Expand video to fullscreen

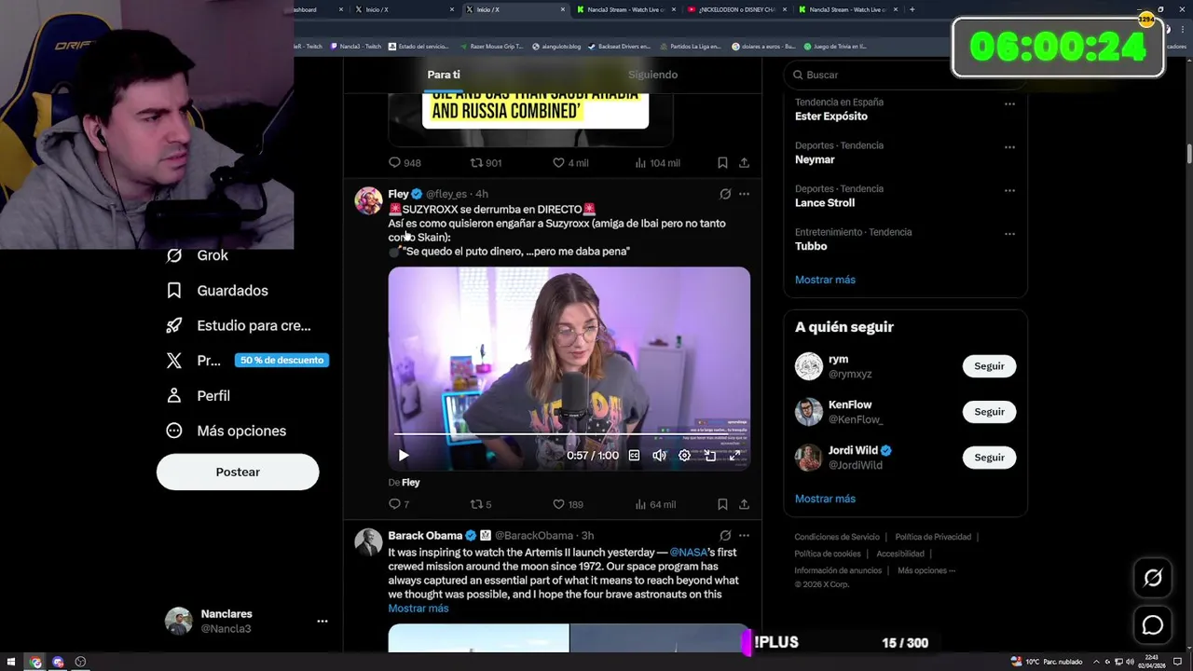pos(734,455)
